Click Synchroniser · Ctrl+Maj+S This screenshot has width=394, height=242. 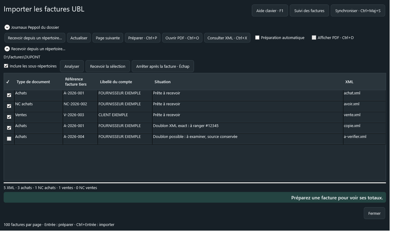(358, 11)
